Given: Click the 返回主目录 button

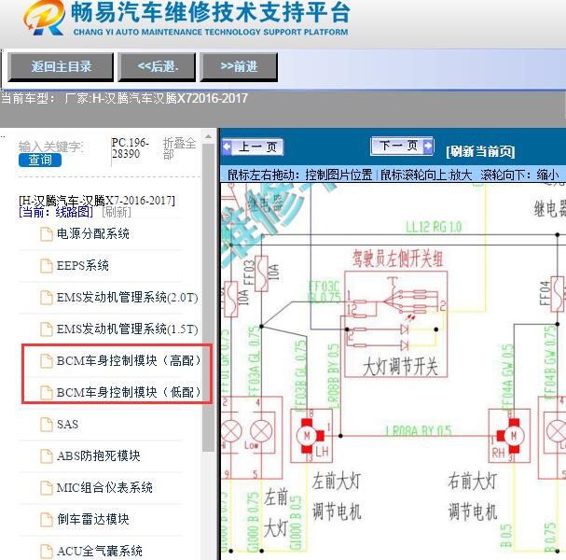Looking at the screenshot, I should pos(61,67).
